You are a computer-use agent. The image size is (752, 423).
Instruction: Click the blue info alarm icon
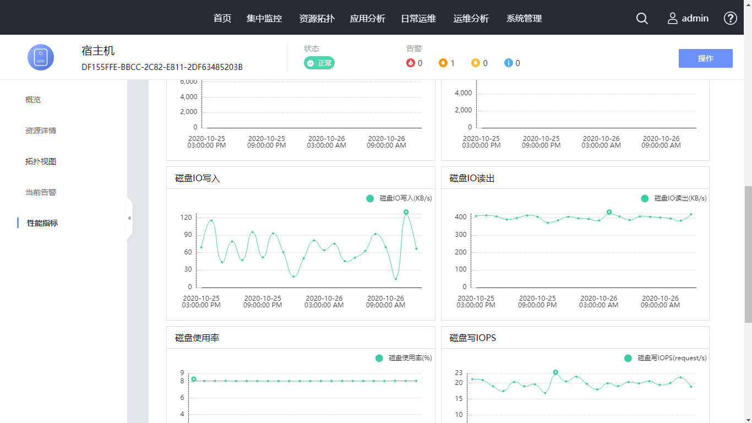509,63
